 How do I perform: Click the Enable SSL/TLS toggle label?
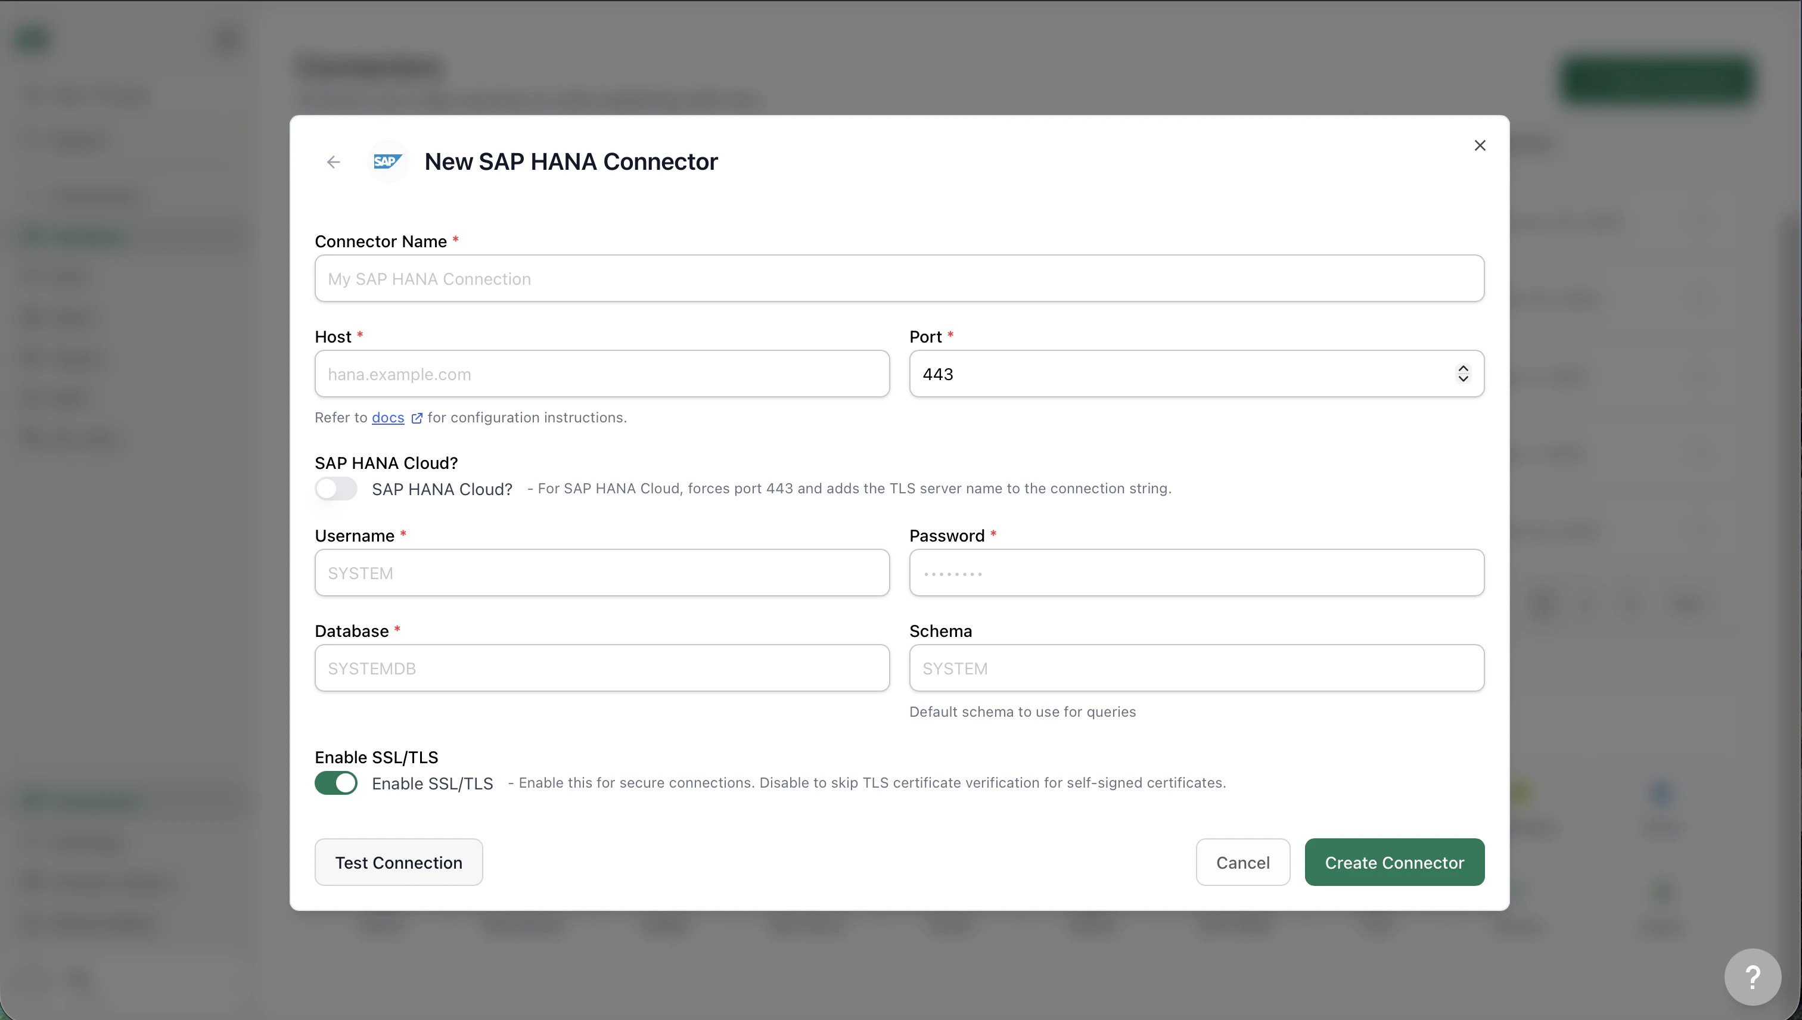pos(432,783)
